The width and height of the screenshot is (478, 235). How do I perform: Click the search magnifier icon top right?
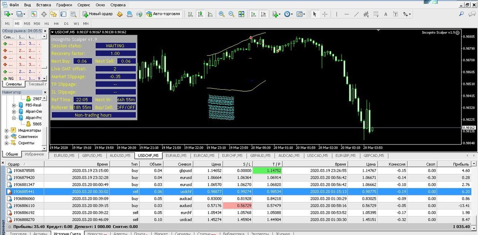tap(461, 14)
